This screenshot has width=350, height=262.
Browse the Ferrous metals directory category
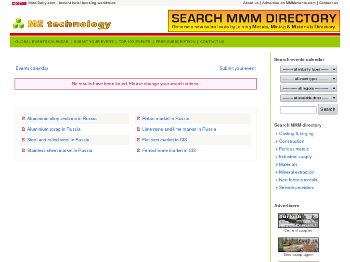tap(294, 149)
